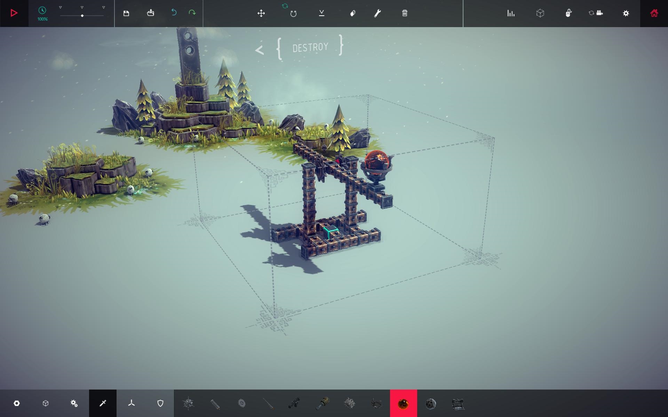Click the trash delete-machine icon
This screenshot has width=668, height=417.
(405, 13)
